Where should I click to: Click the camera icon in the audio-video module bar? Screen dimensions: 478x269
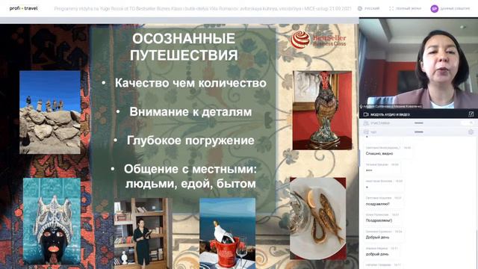coord(366,114)
